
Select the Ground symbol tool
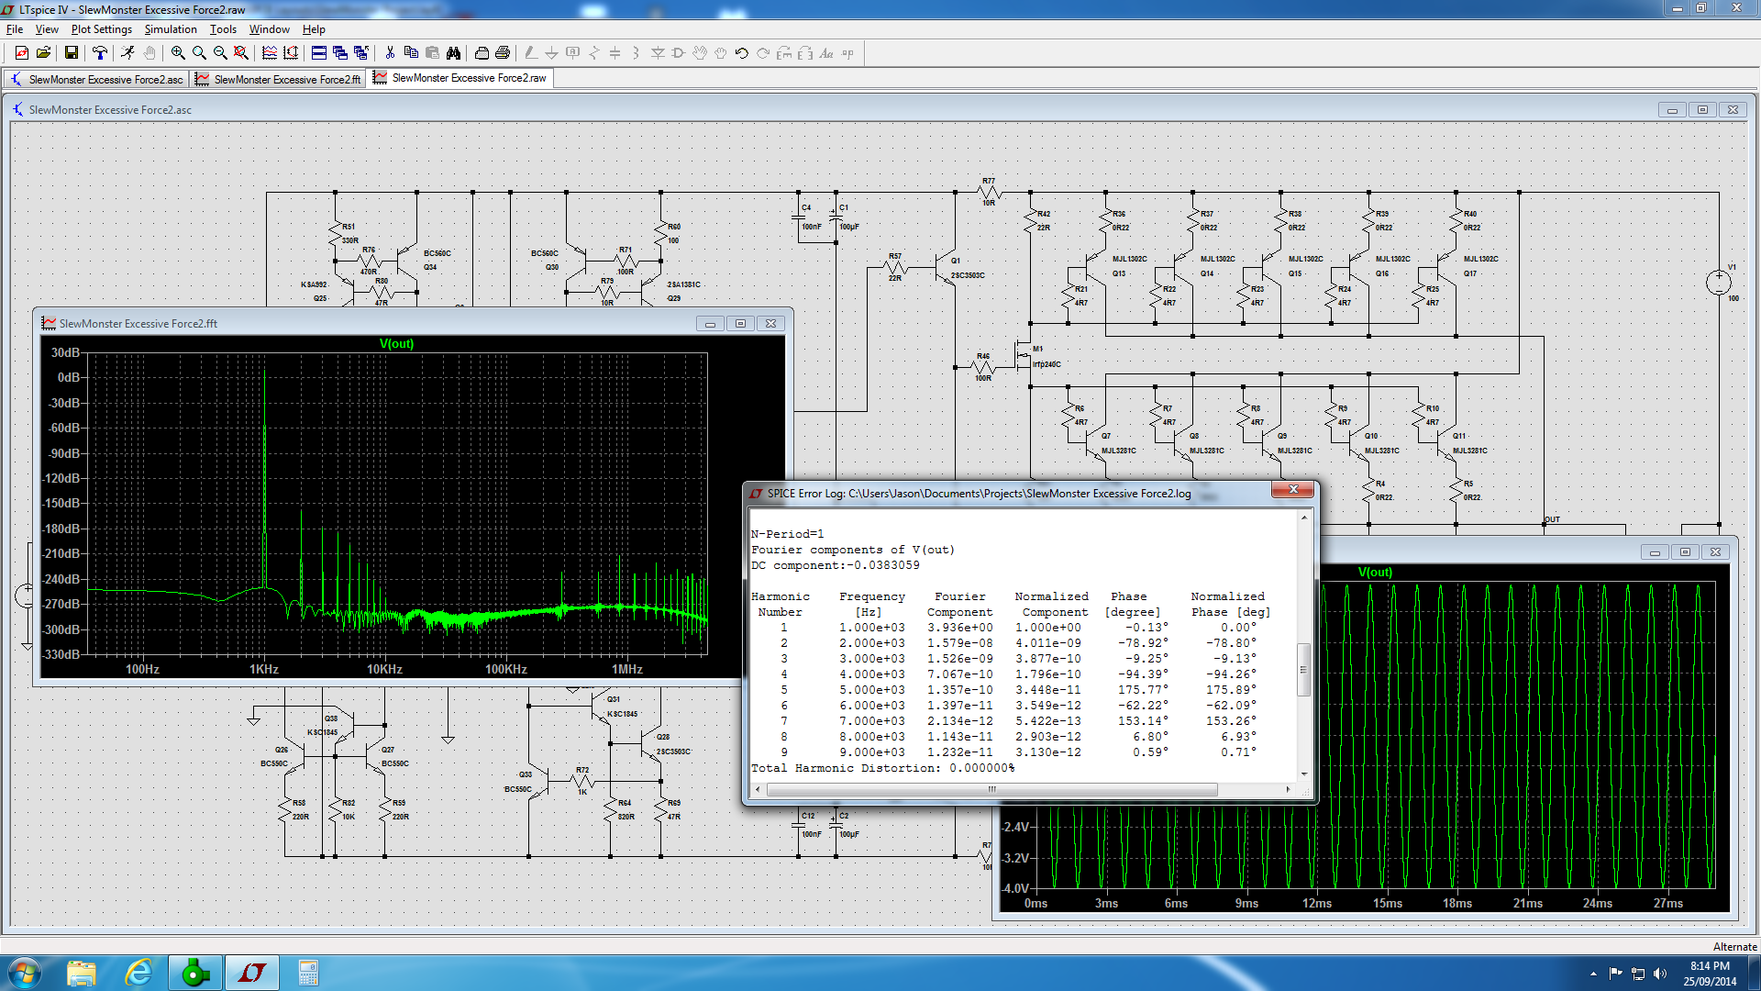pos(551,53)
